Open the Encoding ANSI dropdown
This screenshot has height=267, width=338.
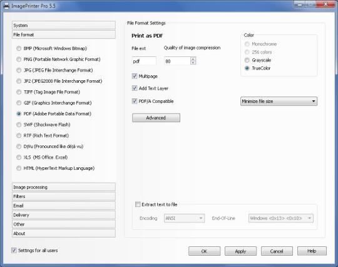[184, 218]
